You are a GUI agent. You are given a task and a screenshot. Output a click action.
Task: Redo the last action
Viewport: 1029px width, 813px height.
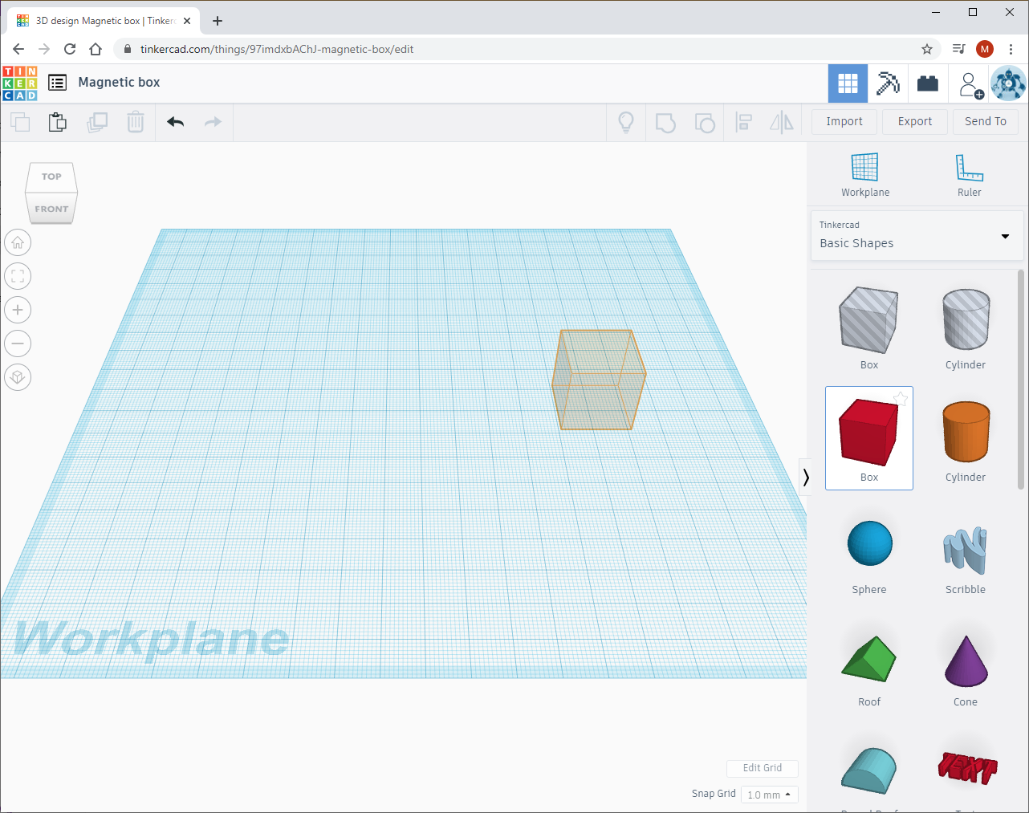coord(213,122)
